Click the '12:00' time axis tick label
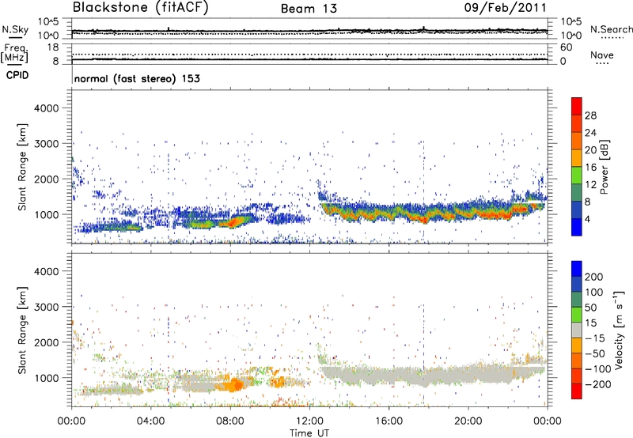The height and width of the screenshot is (438, 633). tap(309, 421)
